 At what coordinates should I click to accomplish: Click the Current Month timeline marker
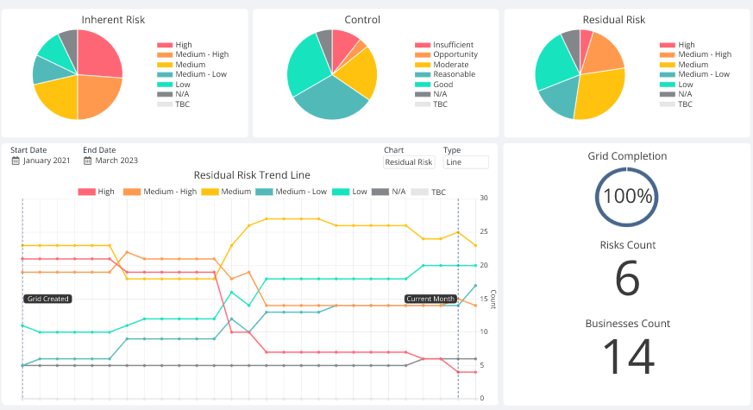[x=430, y=299]
